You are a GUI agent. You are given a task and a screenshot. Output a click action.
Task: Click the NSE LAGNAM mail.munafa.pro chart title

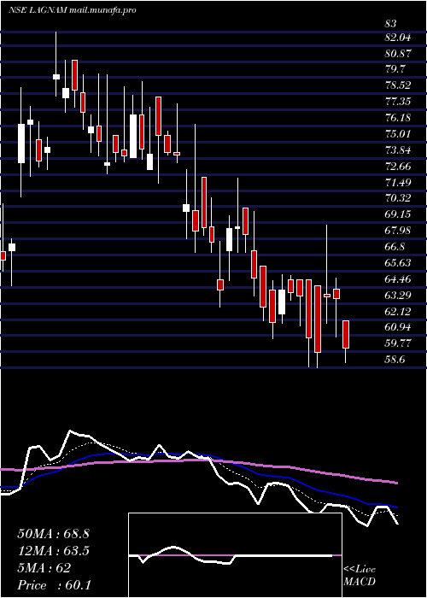click(x=72, y=10)
